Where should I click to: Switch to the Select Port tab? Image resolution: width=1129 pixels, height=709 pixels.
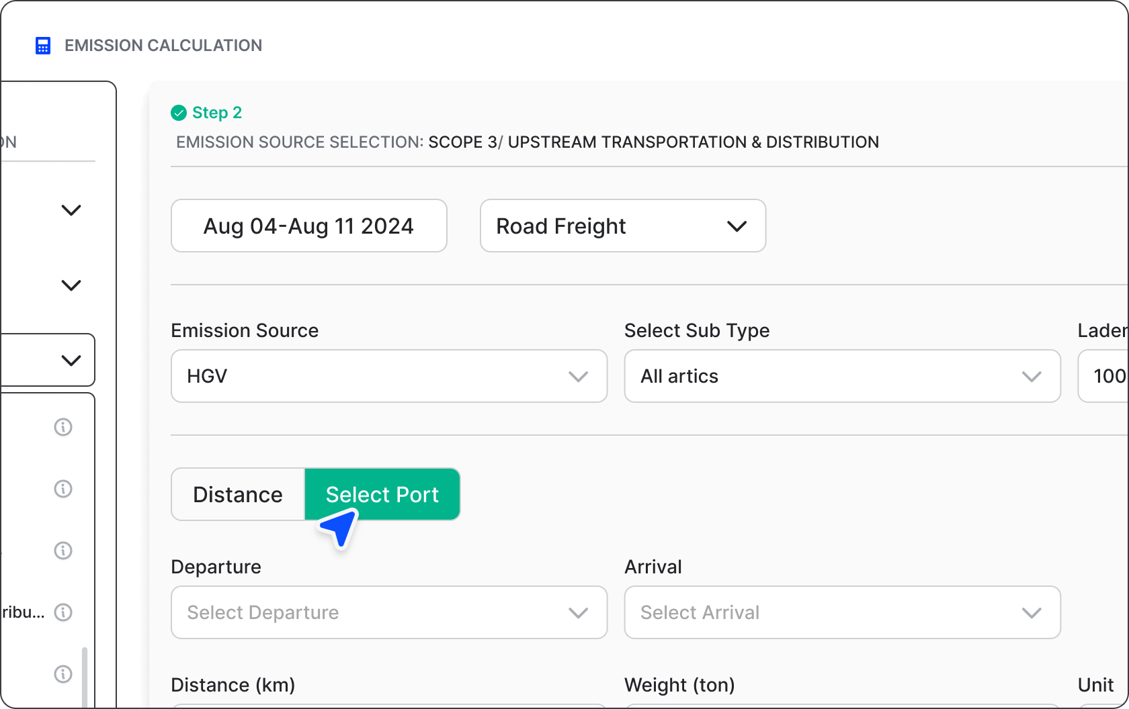382,494
